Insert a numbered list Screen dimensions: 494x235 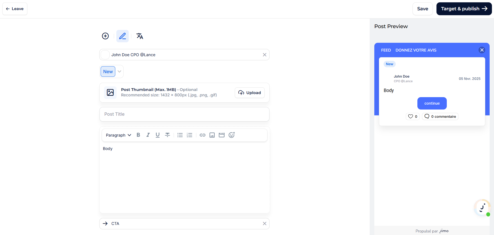[x=190, y=135]
